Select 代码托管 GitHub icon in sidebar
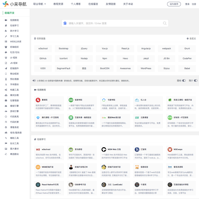199x199 pixels. click(x=6, y=122)
